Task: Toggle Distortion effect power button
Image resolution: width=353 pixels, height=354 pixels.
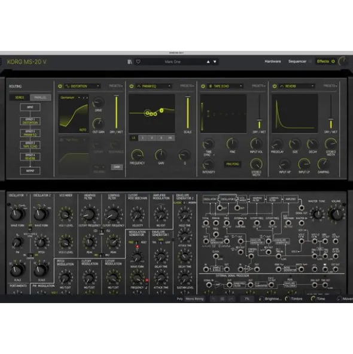Action: pos(60,86)
